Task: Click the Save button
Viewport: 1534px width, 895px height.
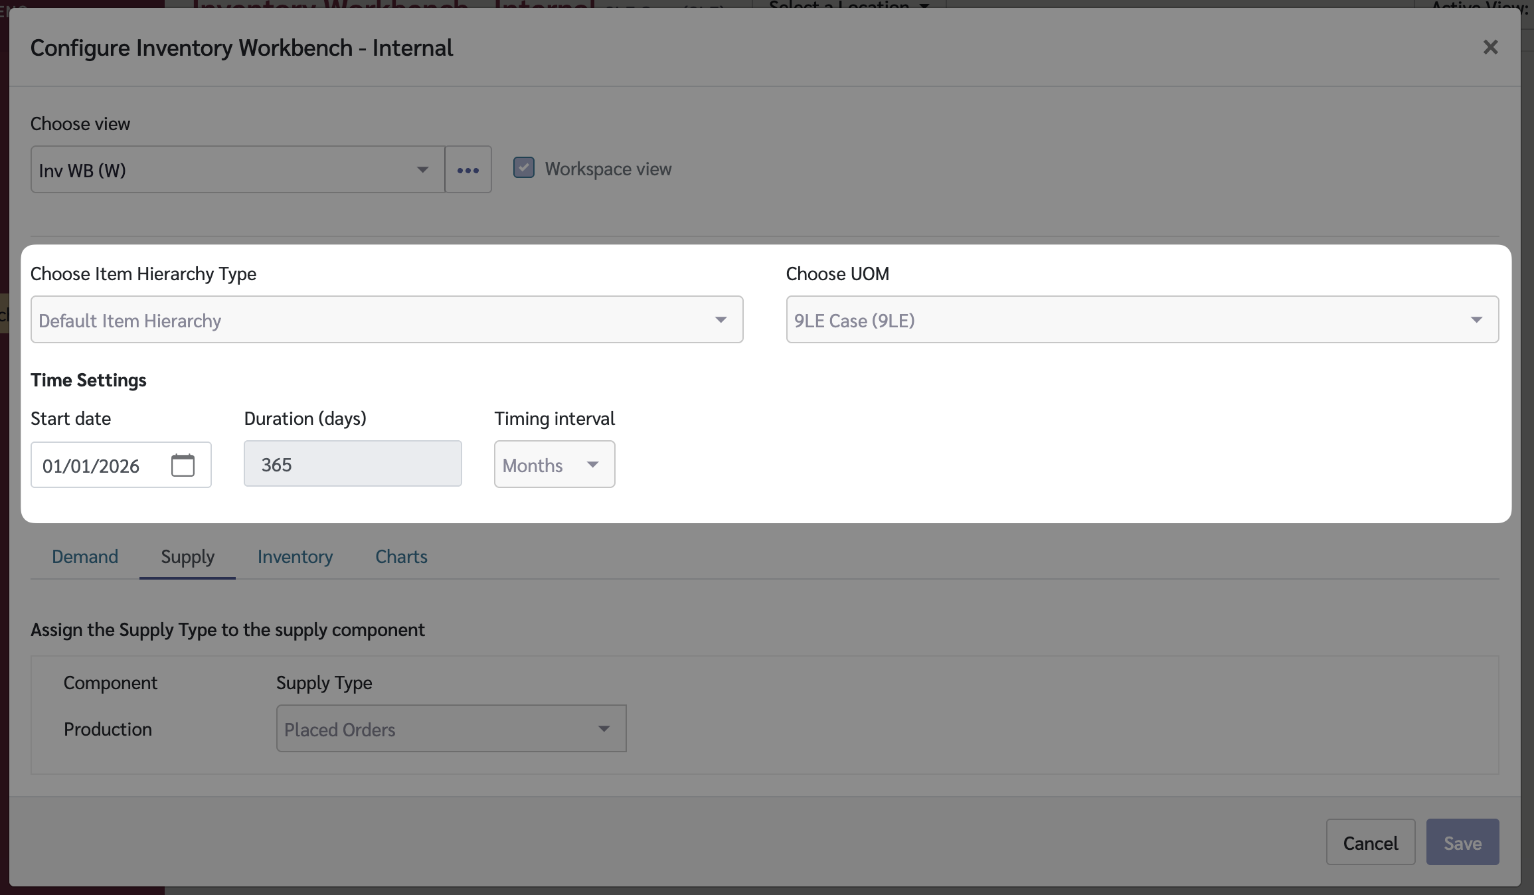Action: pyautogui.click(x=1462, y=843)
